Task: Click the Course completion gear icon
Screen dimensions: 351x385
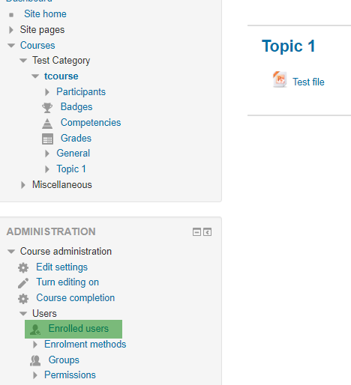Action: 23,299
